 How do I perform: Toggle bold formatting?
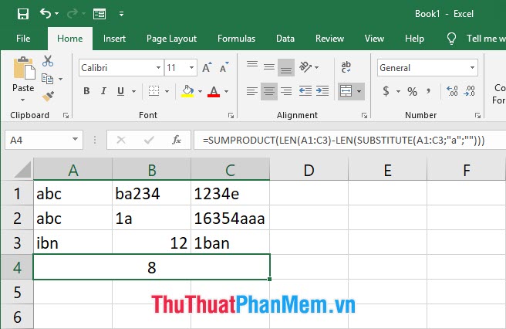coord(86,91)
